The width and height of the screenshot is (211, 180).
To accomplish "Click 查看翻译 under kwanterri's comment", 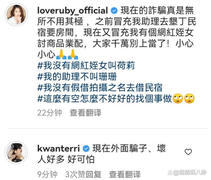I will tap(125, 174).
